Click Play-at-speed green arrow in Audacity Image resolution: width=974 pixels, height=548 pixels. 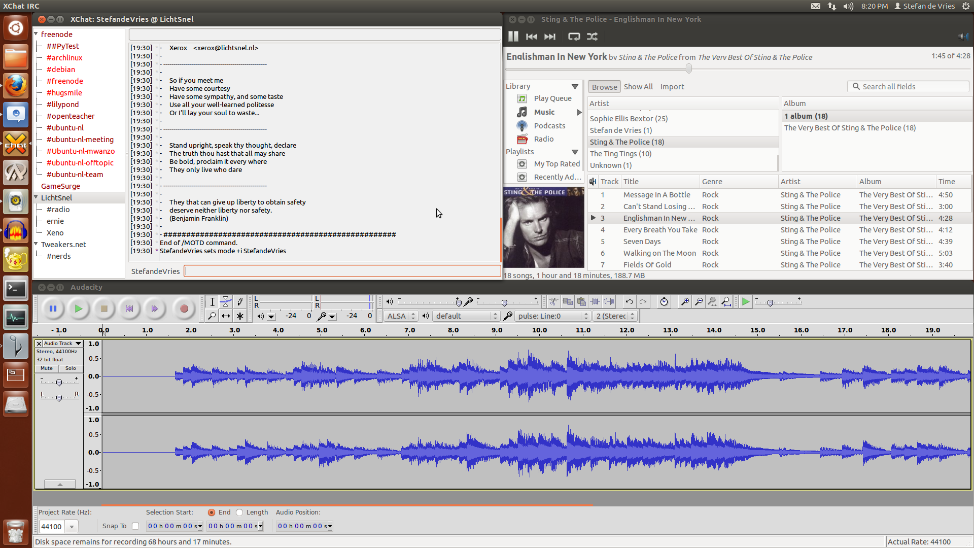(x=746, y=302)
